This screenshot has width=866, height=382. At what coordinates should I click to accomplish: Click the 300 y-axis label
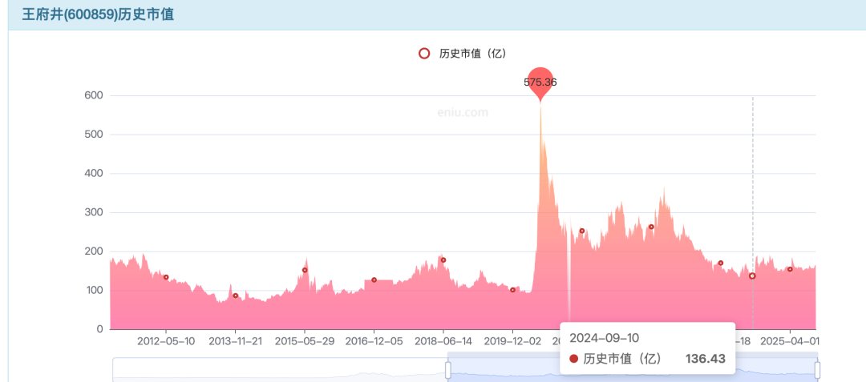click(x=95, y=212)
